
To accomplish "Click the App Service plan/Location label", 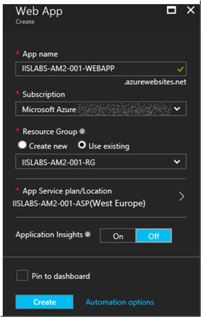I will 67,191.
